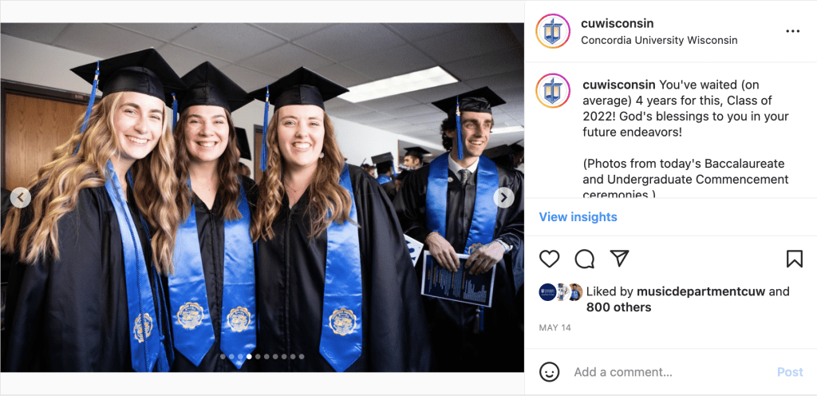Screen dimensions: 817x396
Task: Go to the next photo in carousel
Action: [x=503, y=197]
